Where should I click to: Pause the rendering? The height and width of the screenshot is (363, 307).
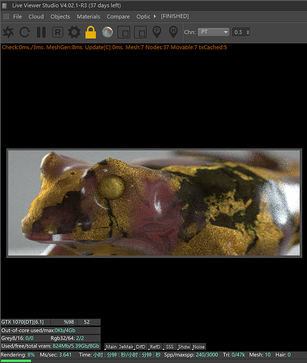tap(41, 32)
